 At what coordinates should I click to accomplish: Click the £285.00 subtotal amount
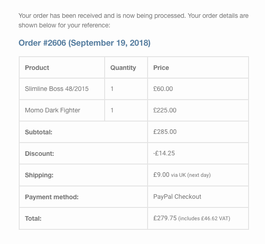165,132
